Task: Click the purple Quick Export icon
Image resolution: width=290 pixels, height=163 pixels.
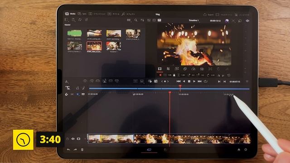Action: tap(227, 21)
